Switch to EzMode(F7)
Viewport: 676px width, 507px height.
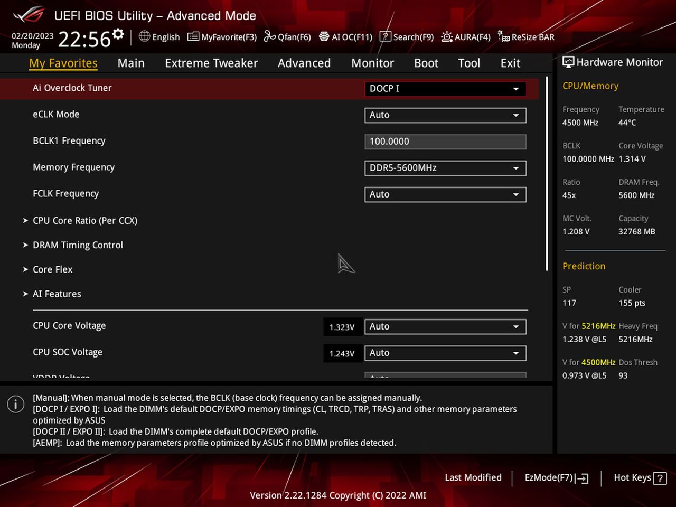[556, 478]
